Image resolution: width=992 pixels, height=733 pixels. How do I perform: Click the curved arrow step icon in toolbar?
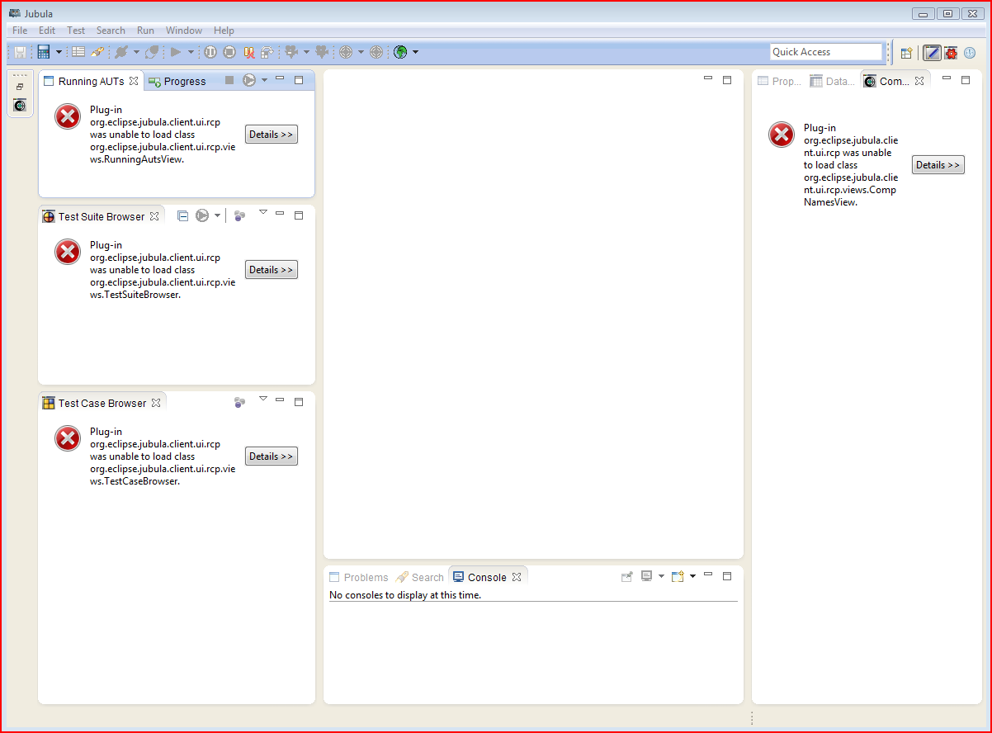point(267,52)
